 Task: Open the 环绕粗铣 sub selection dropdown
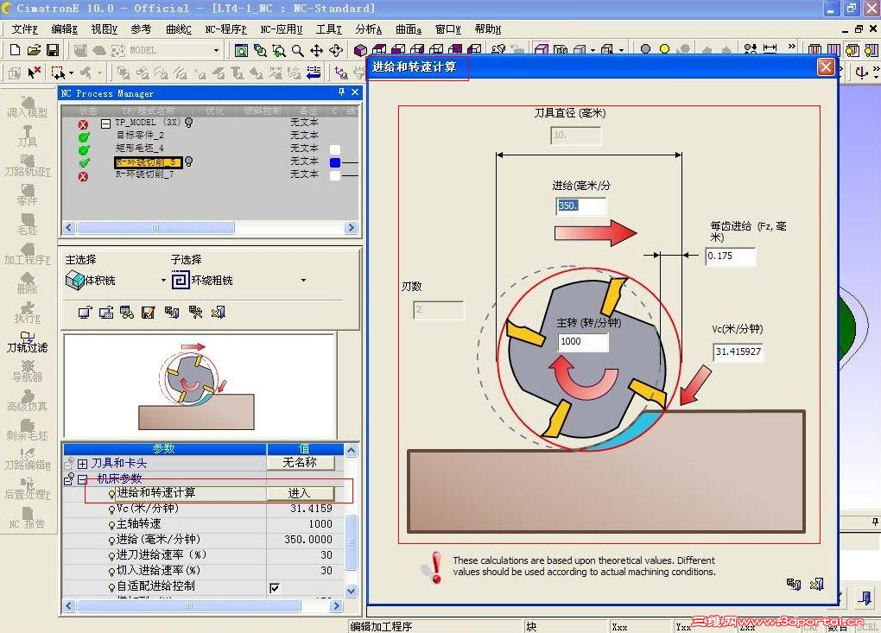[303, 281]
